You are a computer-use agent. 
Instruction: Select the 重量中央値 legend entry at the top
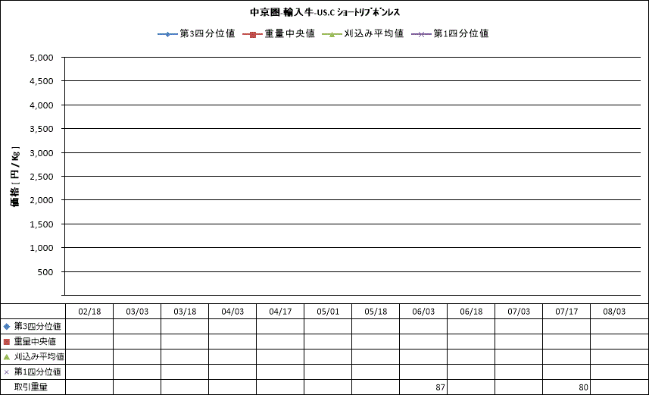[279, 33]
